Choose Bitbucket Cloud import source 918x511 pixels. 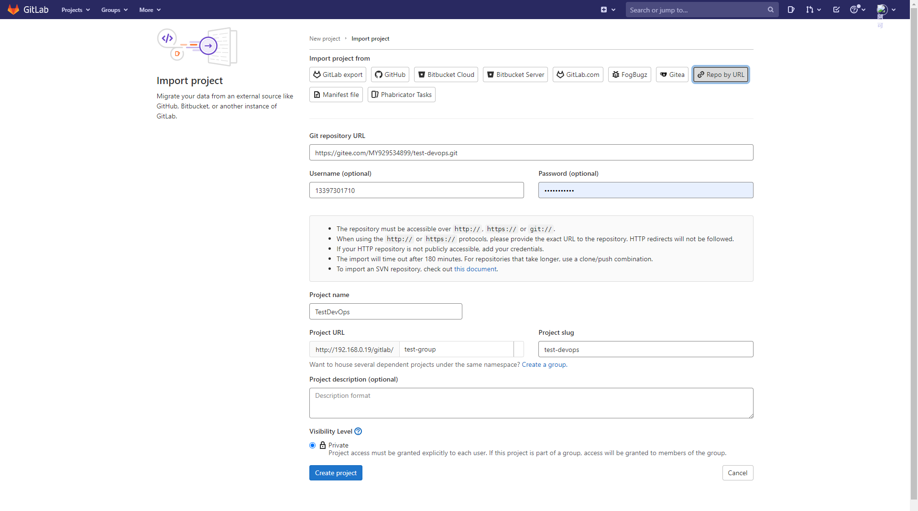(446, 75)
